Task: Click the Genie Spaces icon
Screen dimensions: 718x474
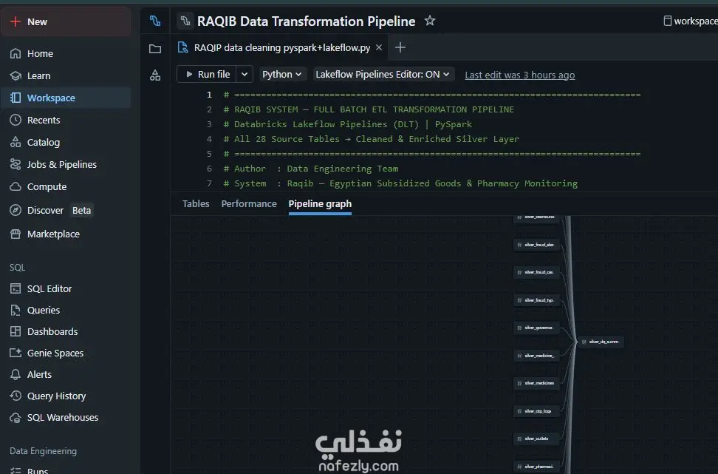Action: click(x=16, y=353)
